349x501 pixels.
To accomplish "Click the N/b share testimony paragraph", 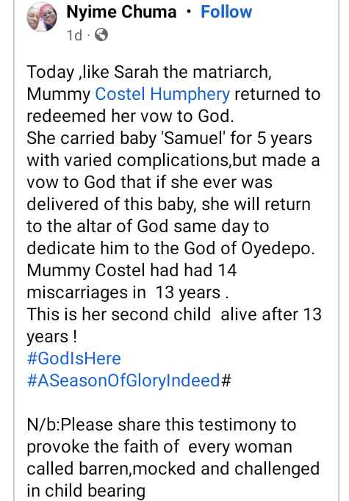I will point(173,458).
